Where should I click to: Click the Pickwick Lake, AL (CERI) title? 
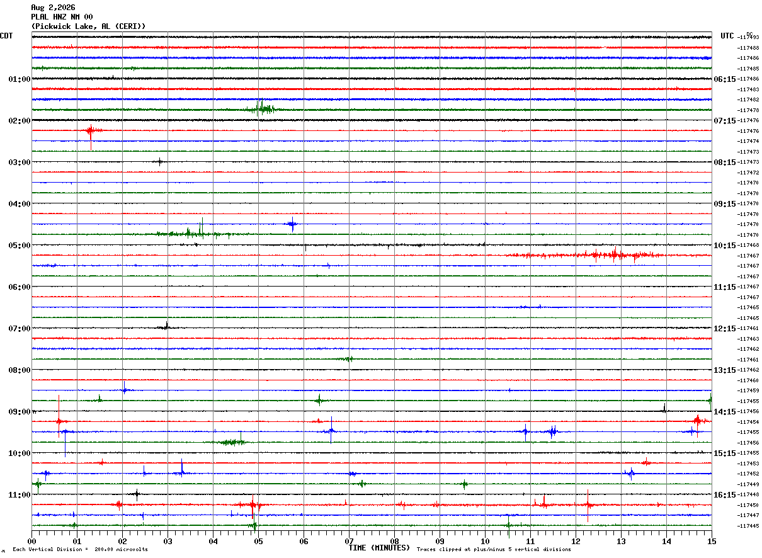(88, 26)
